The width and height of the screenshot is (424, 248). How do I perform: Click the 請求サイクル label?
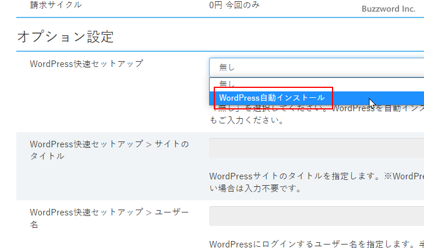[x=56, y=5]
